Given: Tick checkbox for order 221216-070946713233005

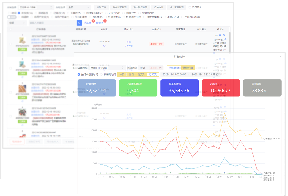Looking at the screenshot, I should pos(11,44).
